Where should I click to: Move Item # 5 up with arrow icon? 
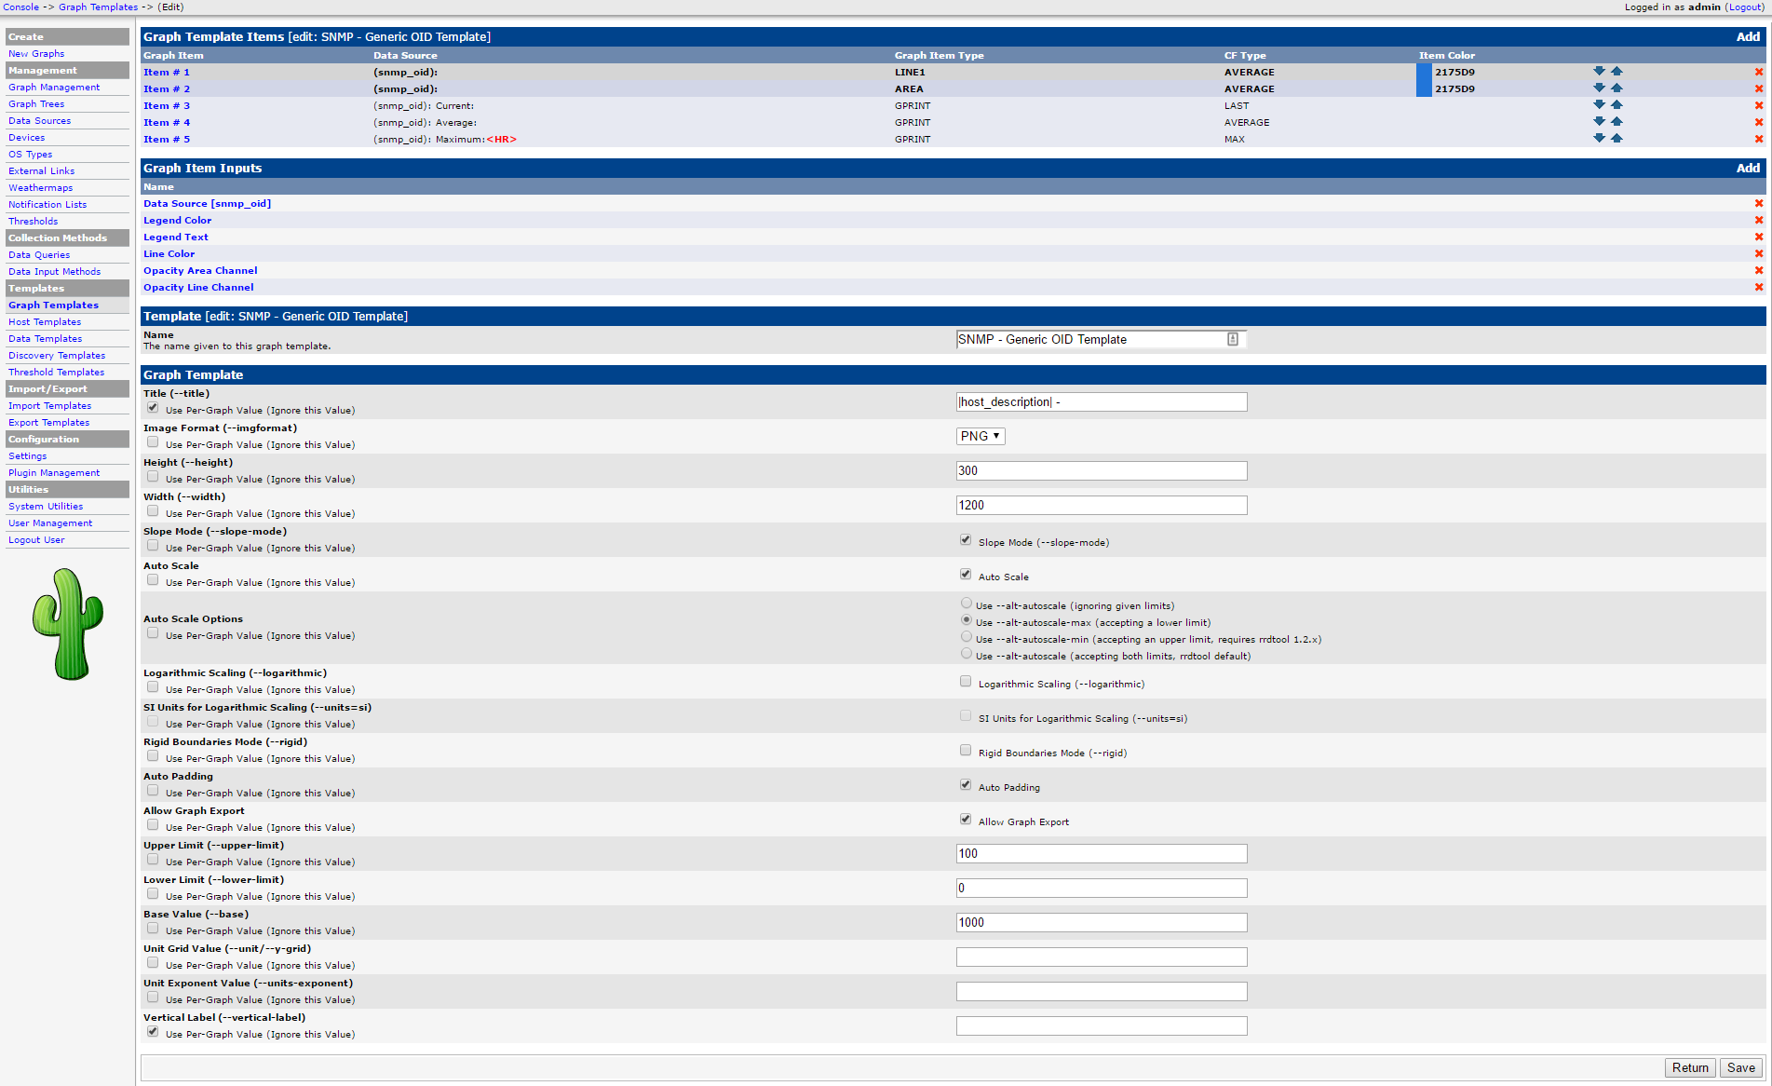(x=1616, y=138)
